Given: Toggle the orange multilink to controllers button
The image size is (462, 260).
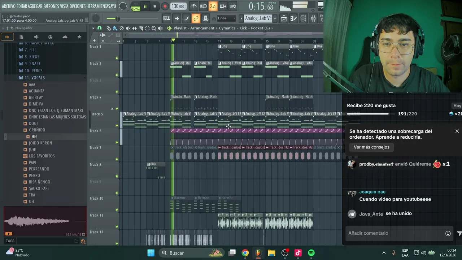Looking at the screenshot, I should pos(196,18).
